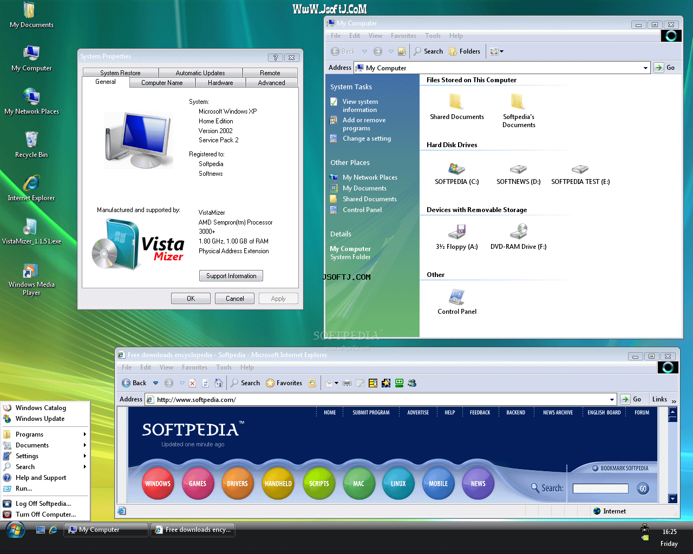Click the Home icon in Internet Explorer toolbar
This screenshot has width=693, height=554.
tap(218, 383)
